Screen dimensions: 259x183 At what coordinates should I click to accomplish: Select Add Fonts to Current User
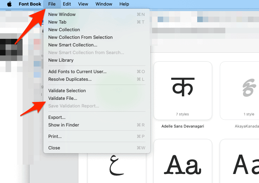[x=77, y=72]
